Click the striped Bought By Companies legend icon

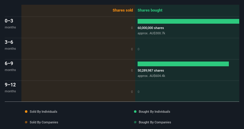coord(135,122)
